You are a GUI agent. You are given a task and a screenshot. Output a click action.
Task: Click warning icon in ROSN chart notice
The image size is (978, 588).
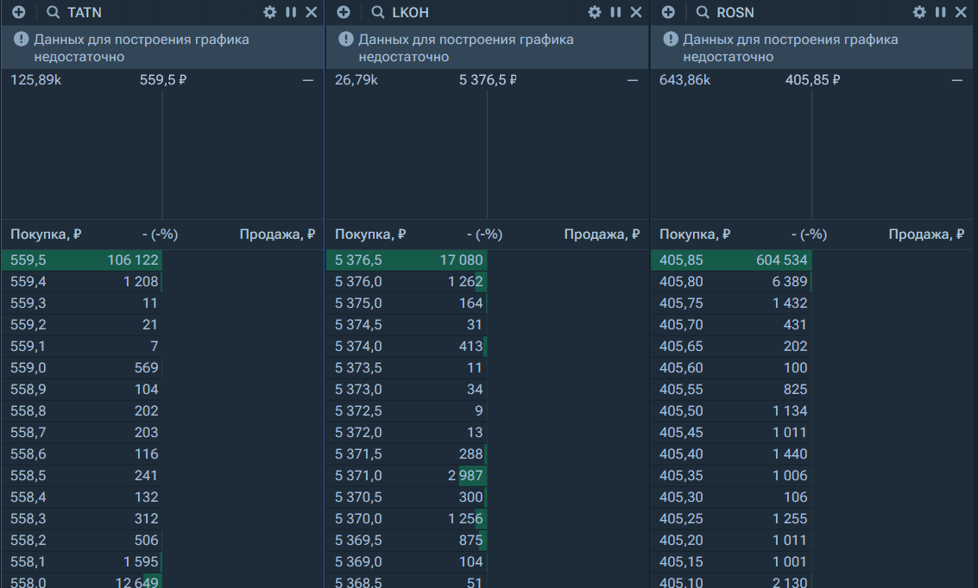coord(671,40)
